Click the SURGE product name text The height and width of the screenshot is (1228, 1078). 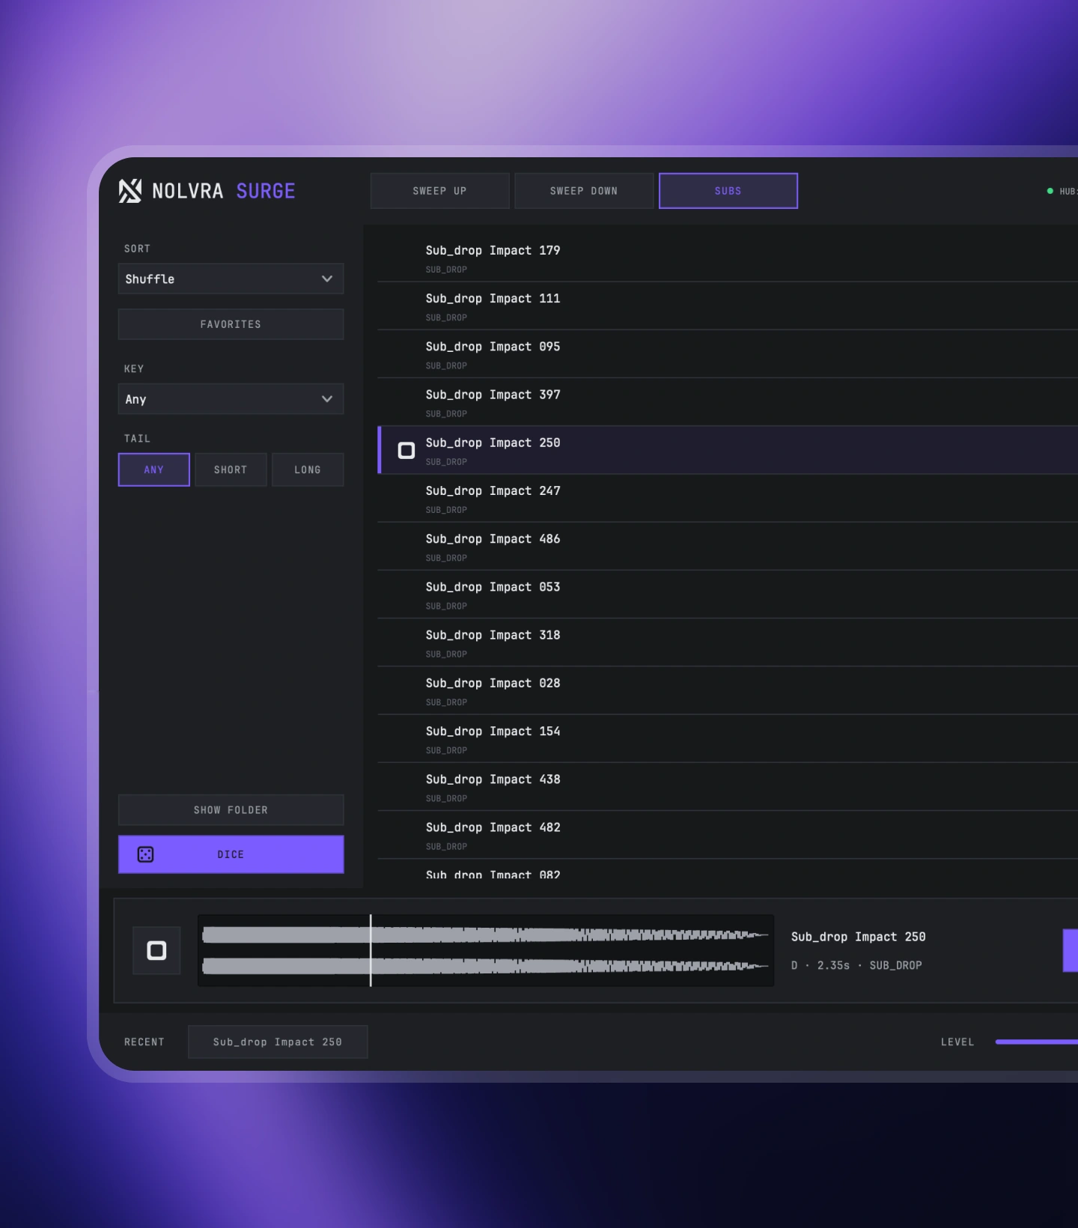(266, 191)
